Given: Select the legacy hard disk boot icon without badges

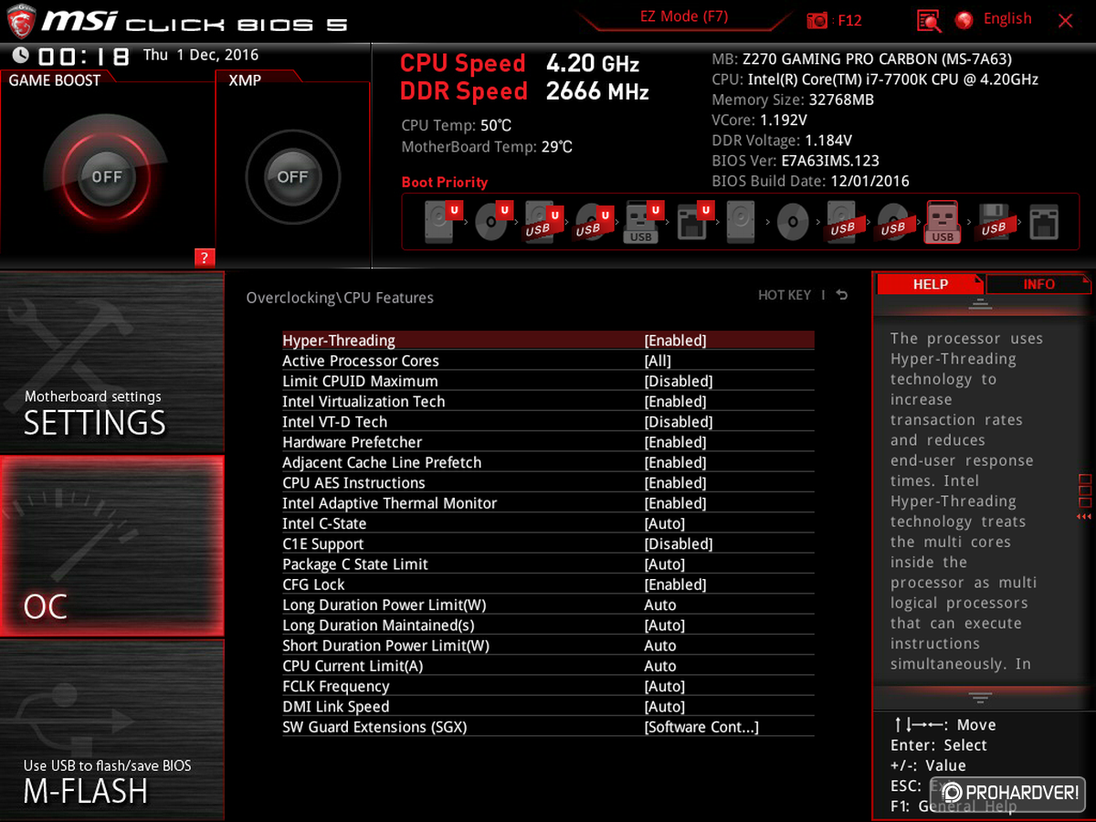Looking at the screenshot, I should [742, 222].
